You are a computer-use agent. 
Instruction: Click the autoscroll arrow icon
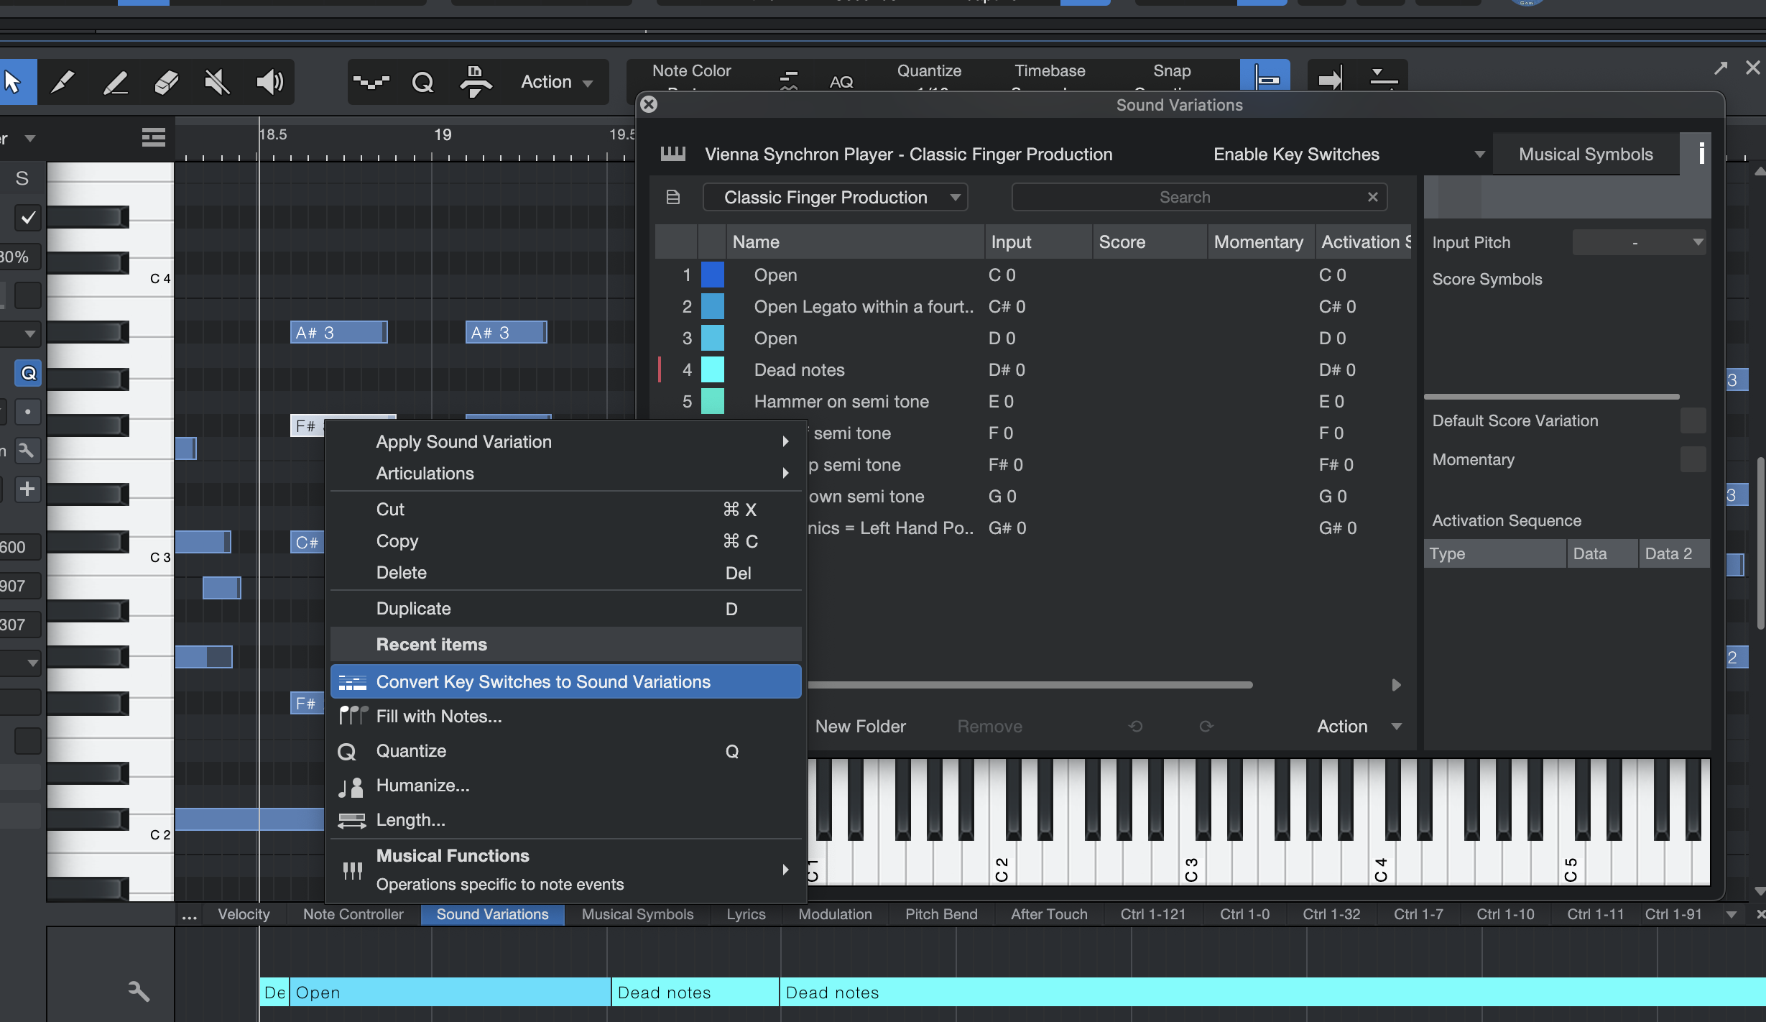pos(1331,78)
